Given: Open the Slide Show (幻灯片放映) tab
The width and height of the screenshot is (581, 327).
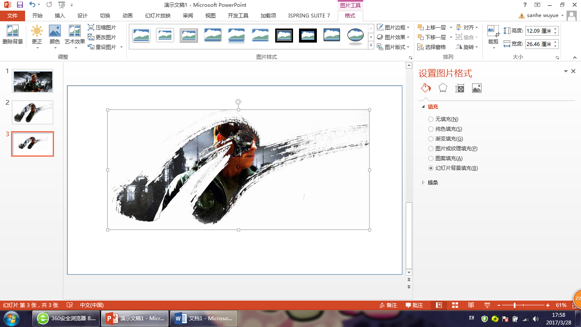Looking at the screenshot, I should (158, 16).
